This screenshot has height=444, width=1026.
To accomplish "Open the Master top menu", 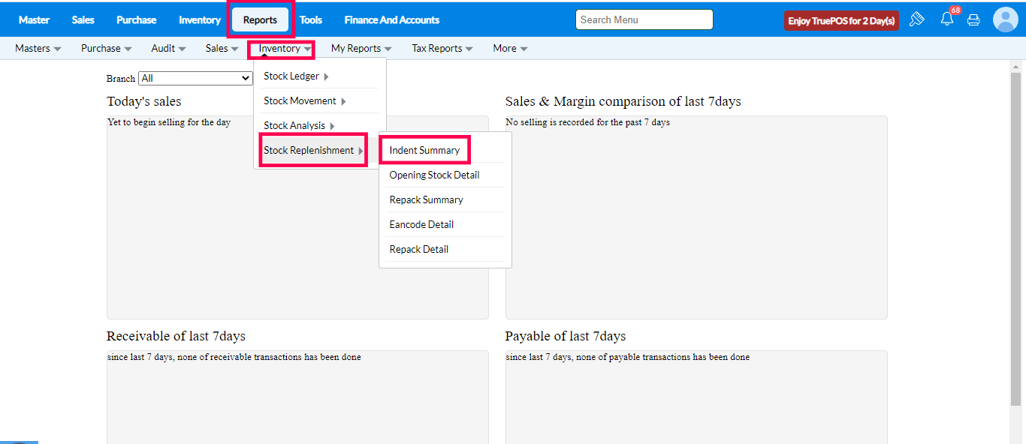I will pyautogui.click(x=34, y=20).
